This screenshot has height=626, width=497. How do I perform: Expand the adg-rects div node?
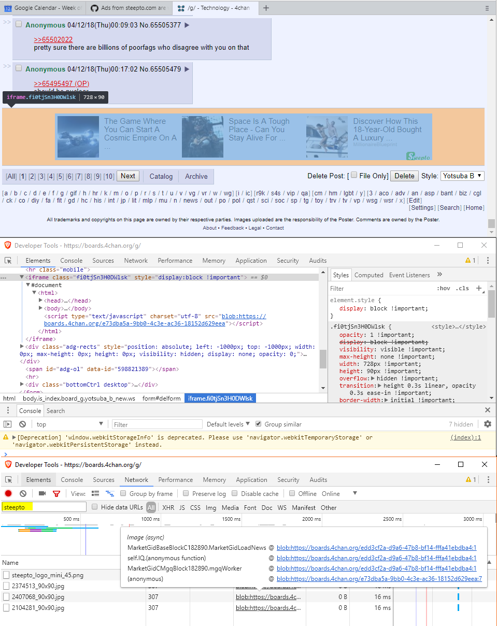click(x=22, y=347)
